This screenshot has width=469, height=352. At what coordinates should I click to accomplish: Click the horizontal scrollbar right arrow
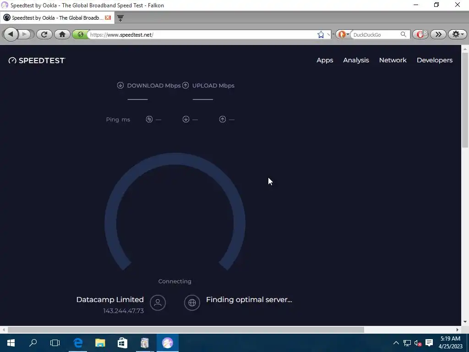pyautogui.click(x=458, y=330)
